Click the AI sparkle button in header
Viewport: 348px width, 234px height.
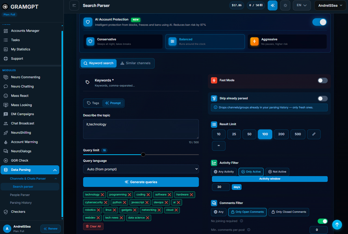(x=272, y=5)
